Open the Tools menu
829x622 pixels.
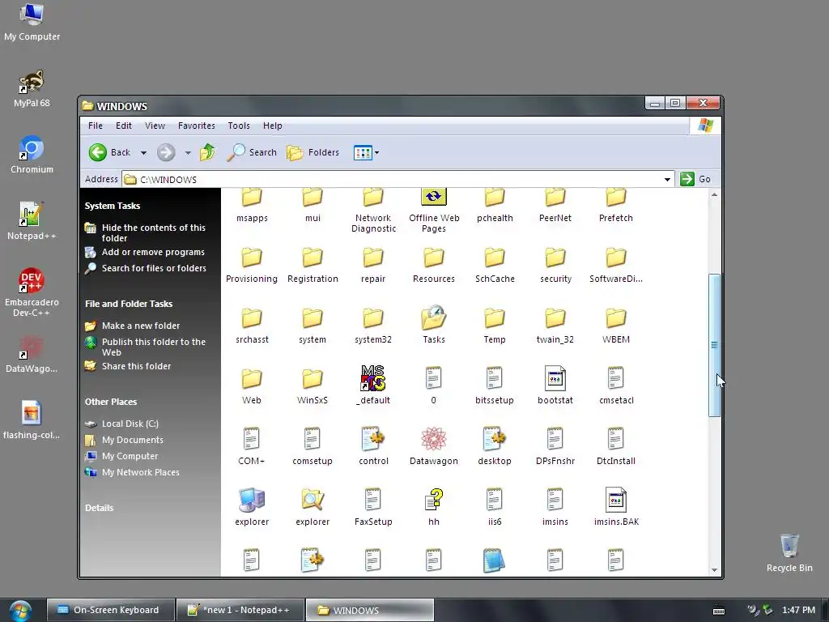(x=239, y=126)
